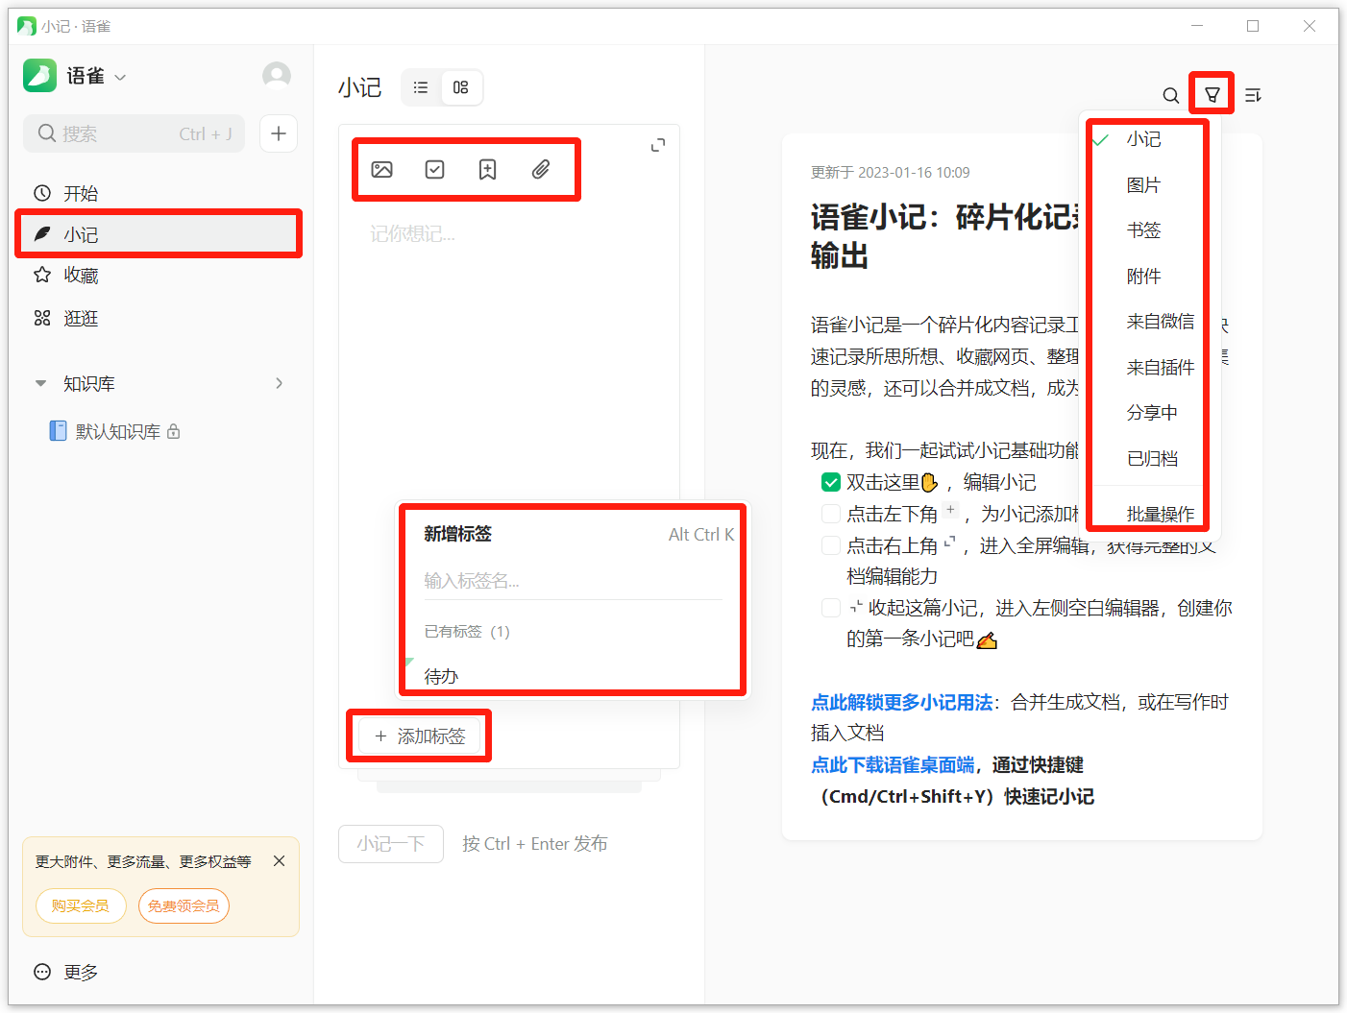Check the 收起这篇小记 task checkbox

click(831, 608)
